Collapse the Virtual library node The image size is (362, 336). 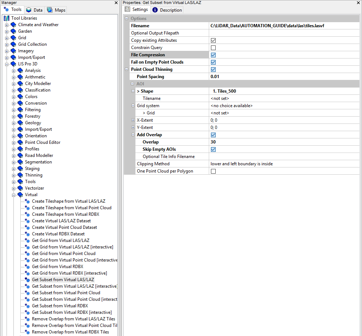pos(14,195)
